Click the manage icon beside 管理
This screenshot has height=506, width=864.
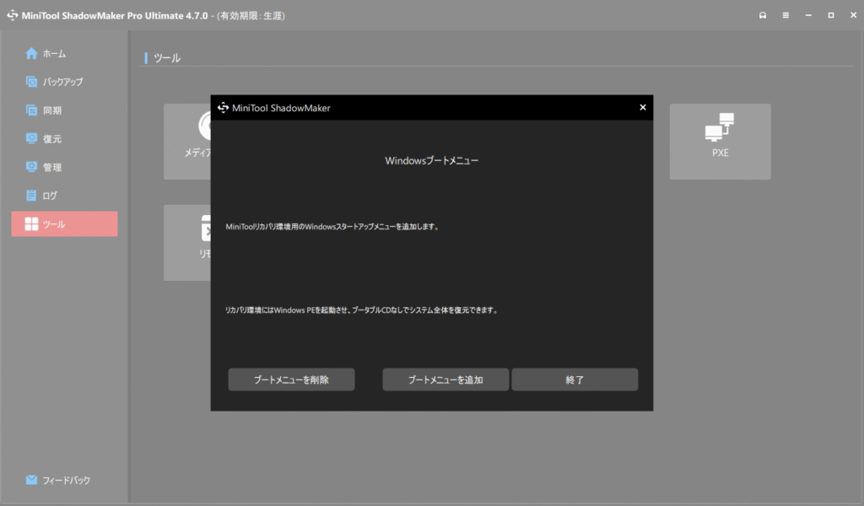(31, 167)
